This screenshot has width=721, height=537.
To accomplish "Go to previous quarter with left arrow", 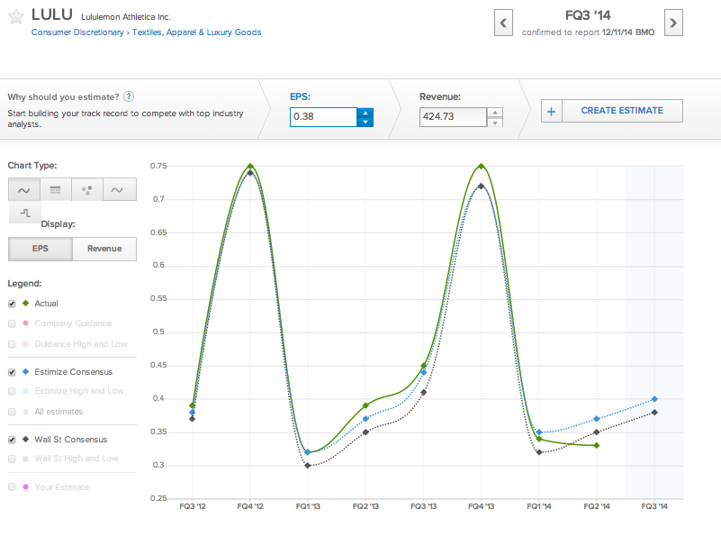I will point(503,23).
